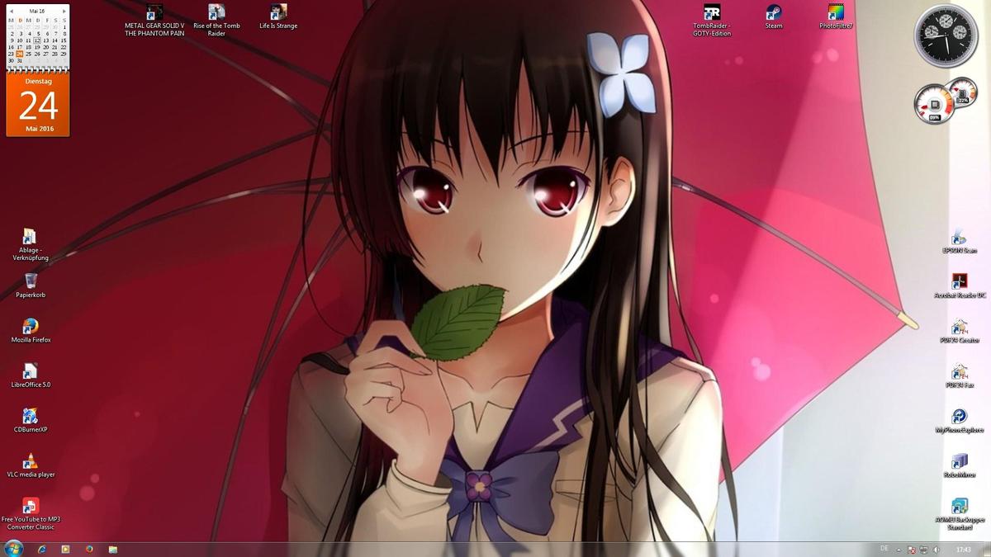Image resolution: width=991 pixels, height=557 pixels.
Task: Open PhotoFiltre 7 desktop icon
Action: click(x=836, y=17)
